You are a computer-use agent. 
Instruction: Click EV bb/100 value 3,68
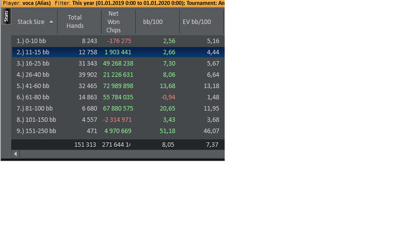(213, 119)
